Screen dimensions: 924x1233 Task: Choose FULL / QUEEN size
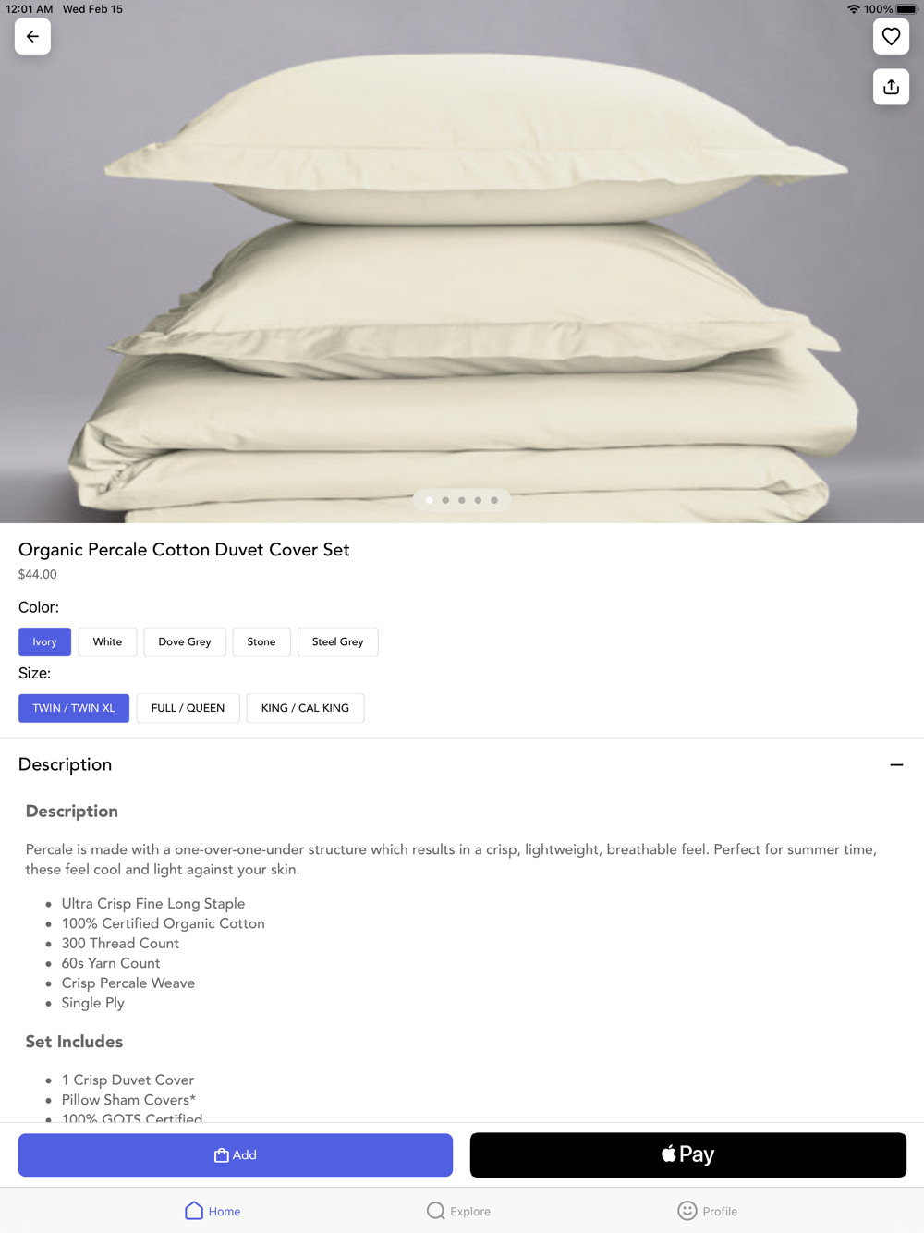188,708
